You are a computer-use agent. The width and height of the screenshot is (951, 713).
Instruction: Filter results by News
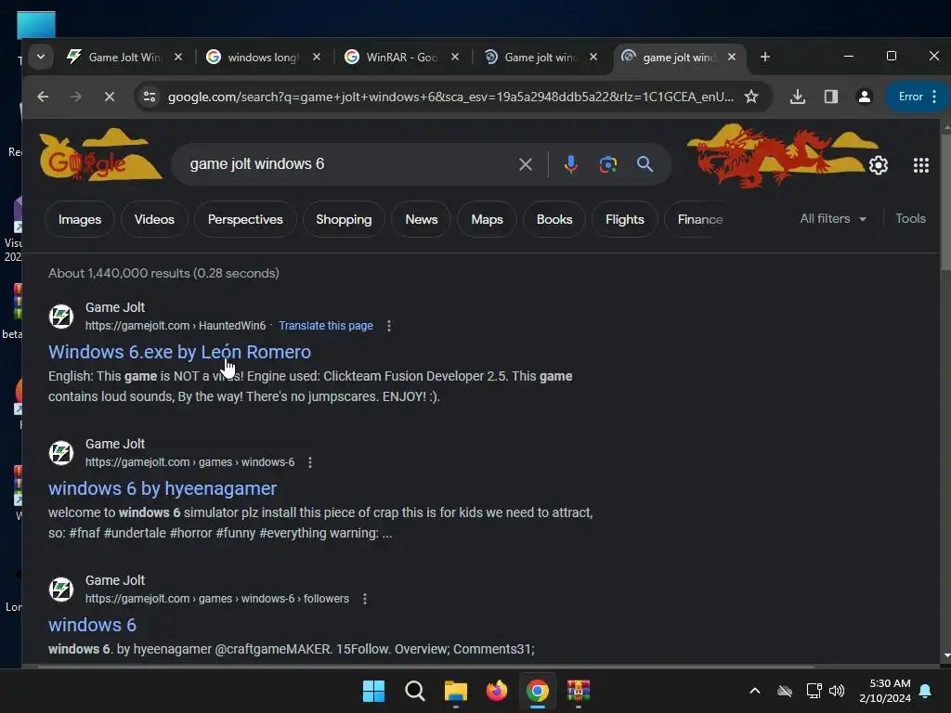[421, 219]
